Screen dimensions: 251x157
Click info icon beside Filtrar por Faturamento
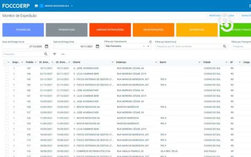tap(150, 41)
